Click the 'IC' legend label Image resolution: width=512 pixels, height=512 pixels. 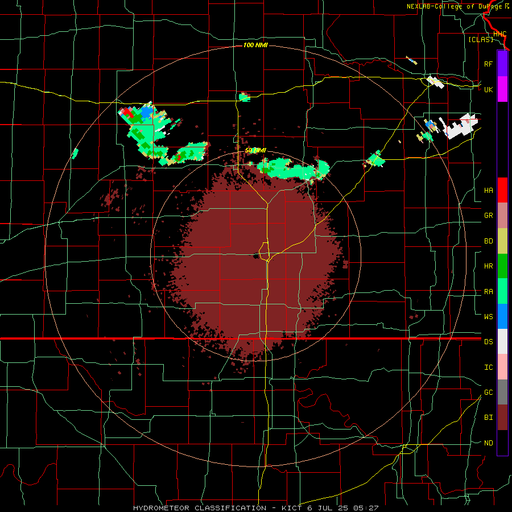coord(488,368)
